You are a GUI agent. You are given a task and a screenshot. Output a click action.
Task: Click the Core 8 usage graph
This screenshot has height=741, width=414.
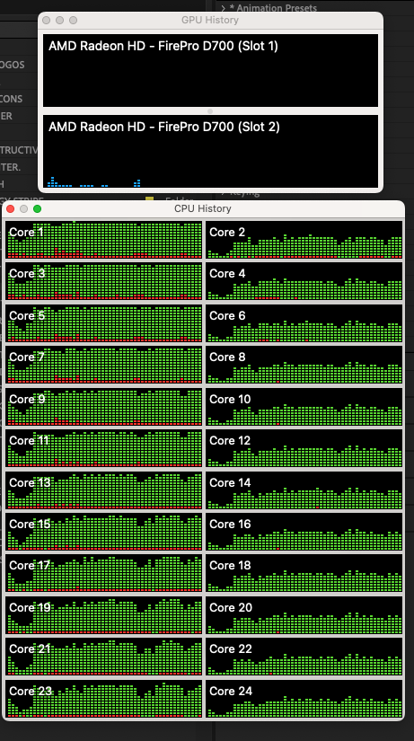[x=304, y=365]
